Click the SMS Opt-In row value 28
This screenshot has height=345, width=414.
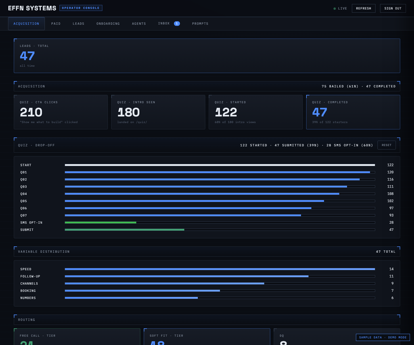[392, 223]
